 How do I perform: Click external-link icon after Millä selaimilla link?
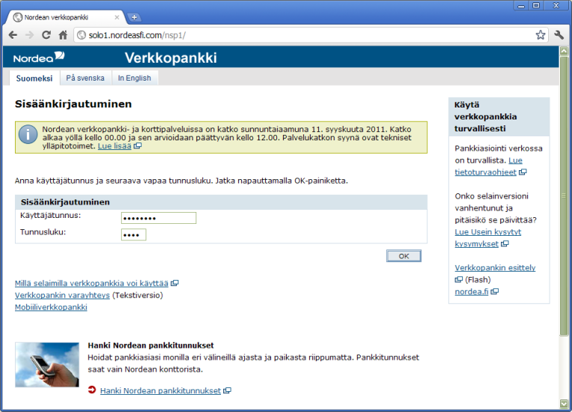(x=175, y=283)
